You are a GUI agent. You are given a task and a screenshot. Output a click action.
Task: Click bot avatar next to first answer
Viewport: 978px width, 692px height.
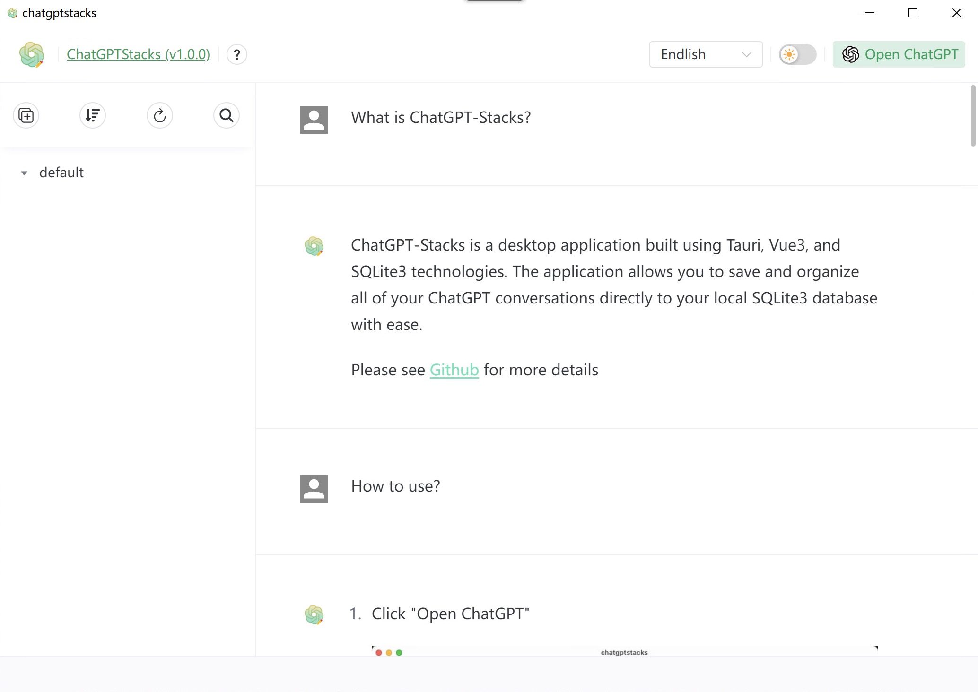314,246
